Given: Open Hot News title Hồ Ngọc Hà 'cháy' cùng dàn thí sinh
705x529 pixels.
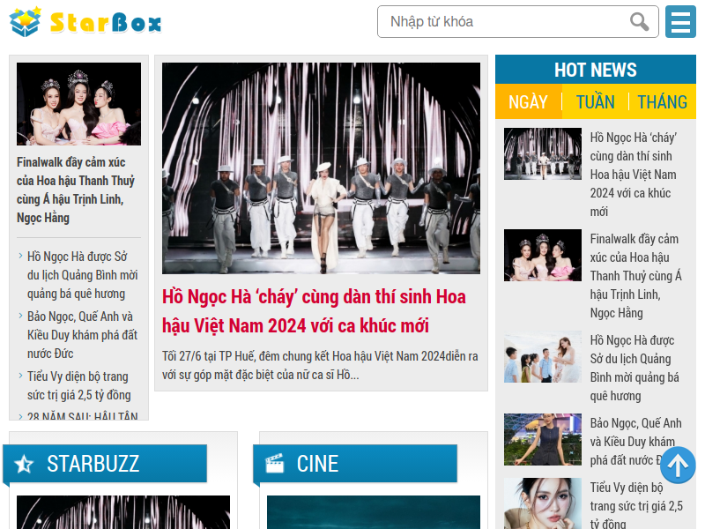Looking at the screenshot, I should click(x=634, y=174).
